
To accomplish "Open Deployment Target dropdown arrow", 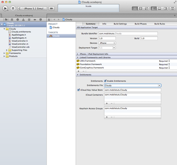I will coord(114,48).
